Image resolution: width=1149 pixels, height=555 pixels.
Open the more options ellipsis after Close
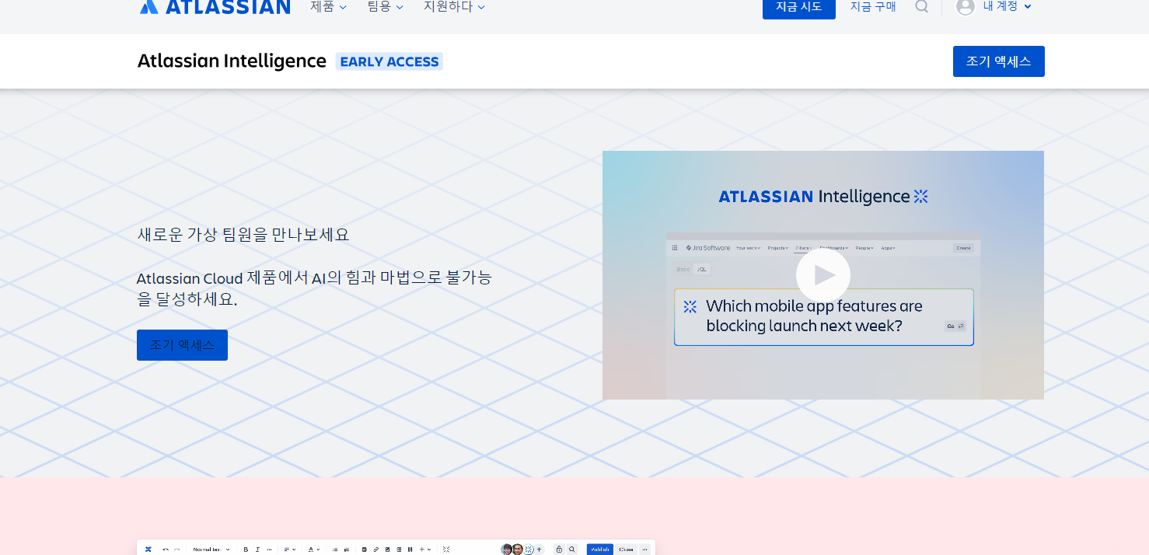pos(644,550)
